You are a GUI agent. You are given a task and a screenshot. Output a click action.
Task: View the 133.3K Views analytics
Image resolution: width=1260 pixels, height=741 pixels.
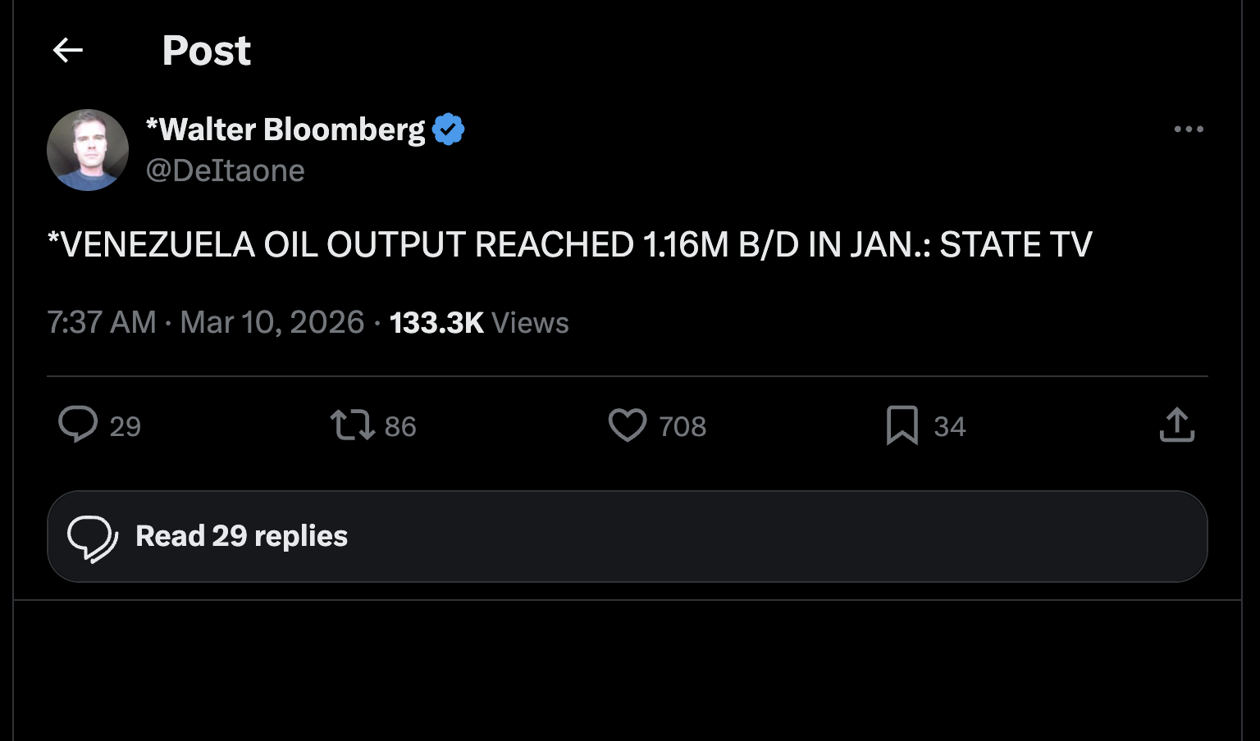[x=479, y=323]
